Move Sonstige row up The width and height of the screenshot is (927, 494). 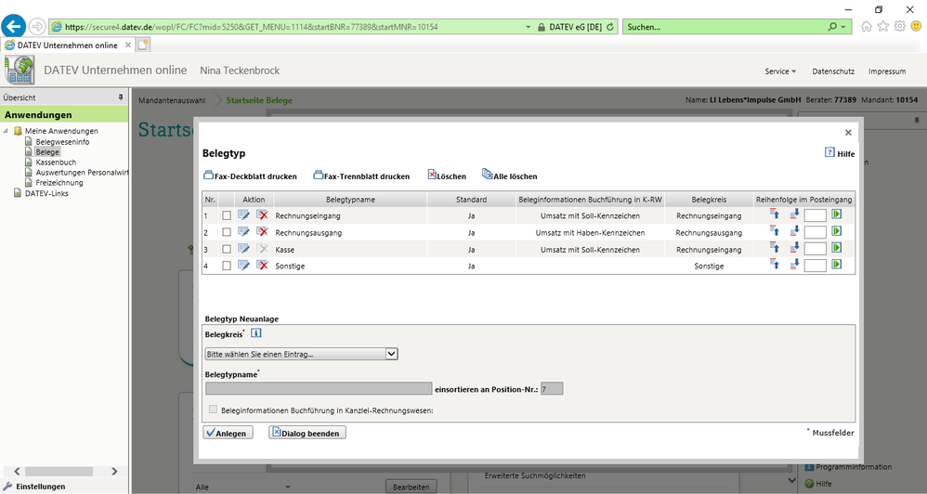775,264
